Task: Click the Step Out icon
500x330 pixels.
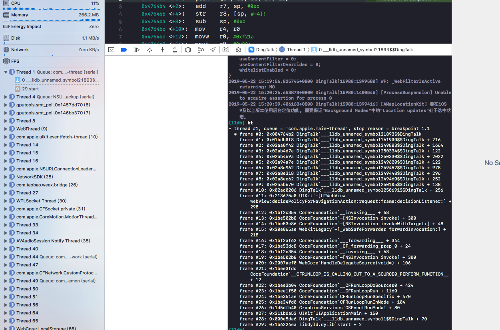Action: coord(175,50)
